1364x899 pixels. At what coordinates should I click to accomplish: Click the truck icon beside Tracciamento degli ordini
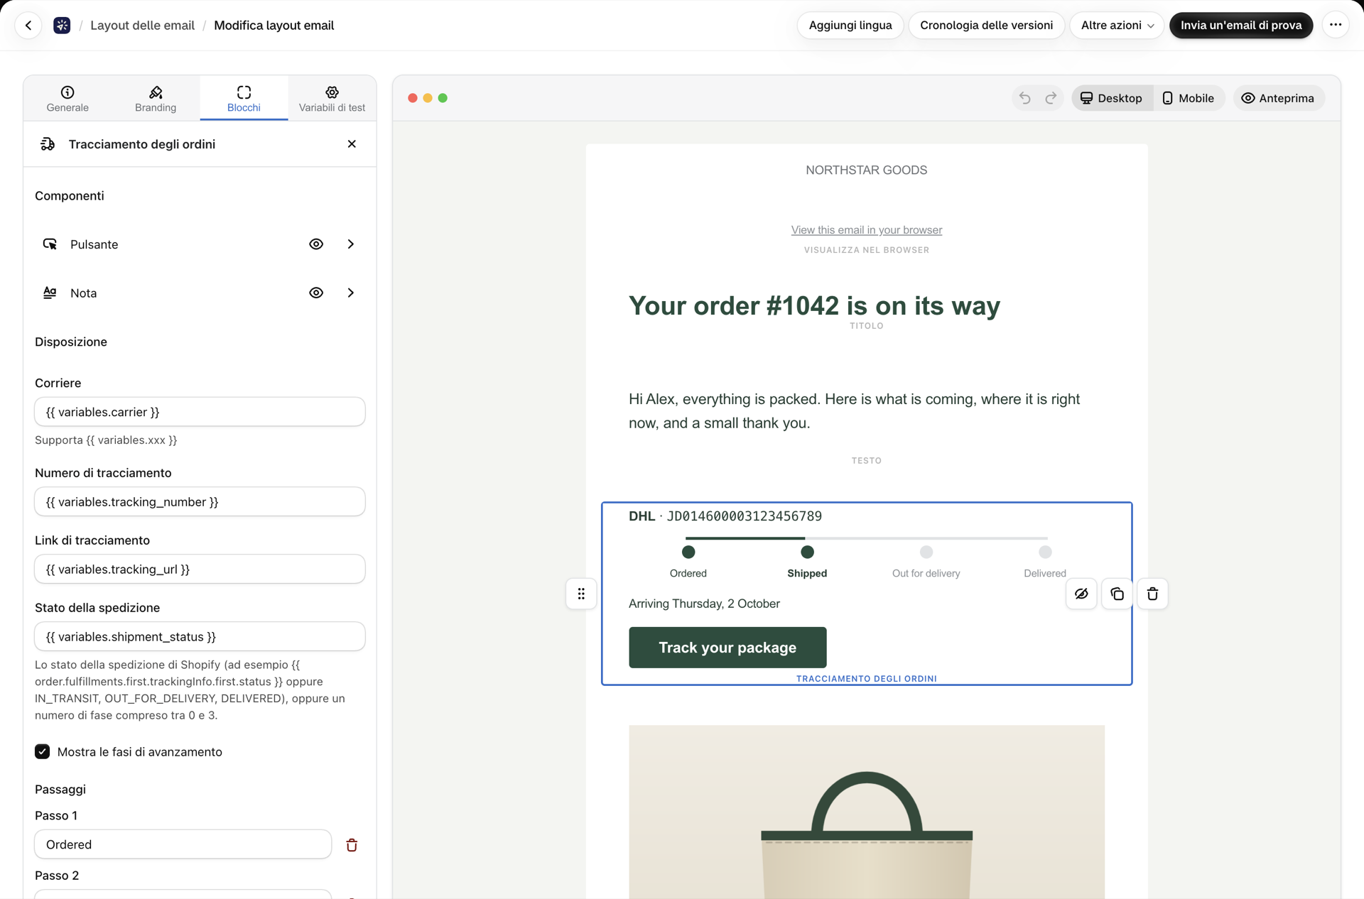(48, 144)
